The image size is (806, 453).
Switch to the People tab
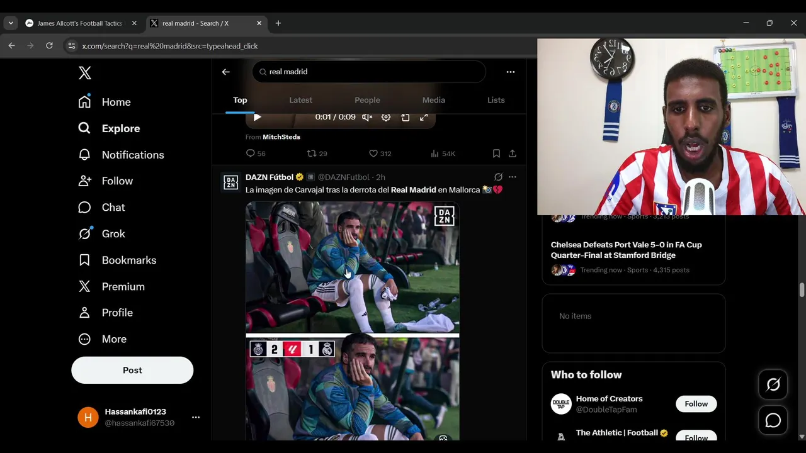(367, 100)
